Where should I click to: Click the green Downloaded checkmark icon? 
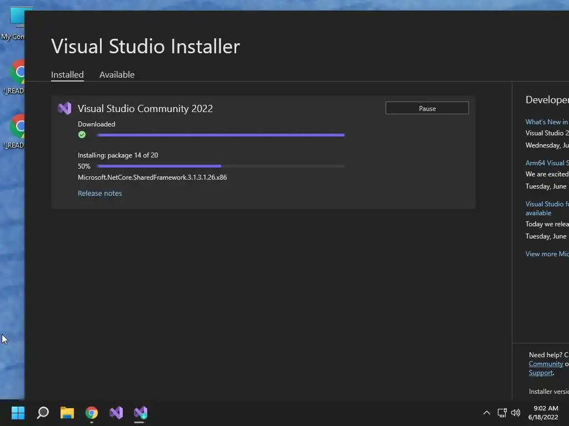click(82, 135)
